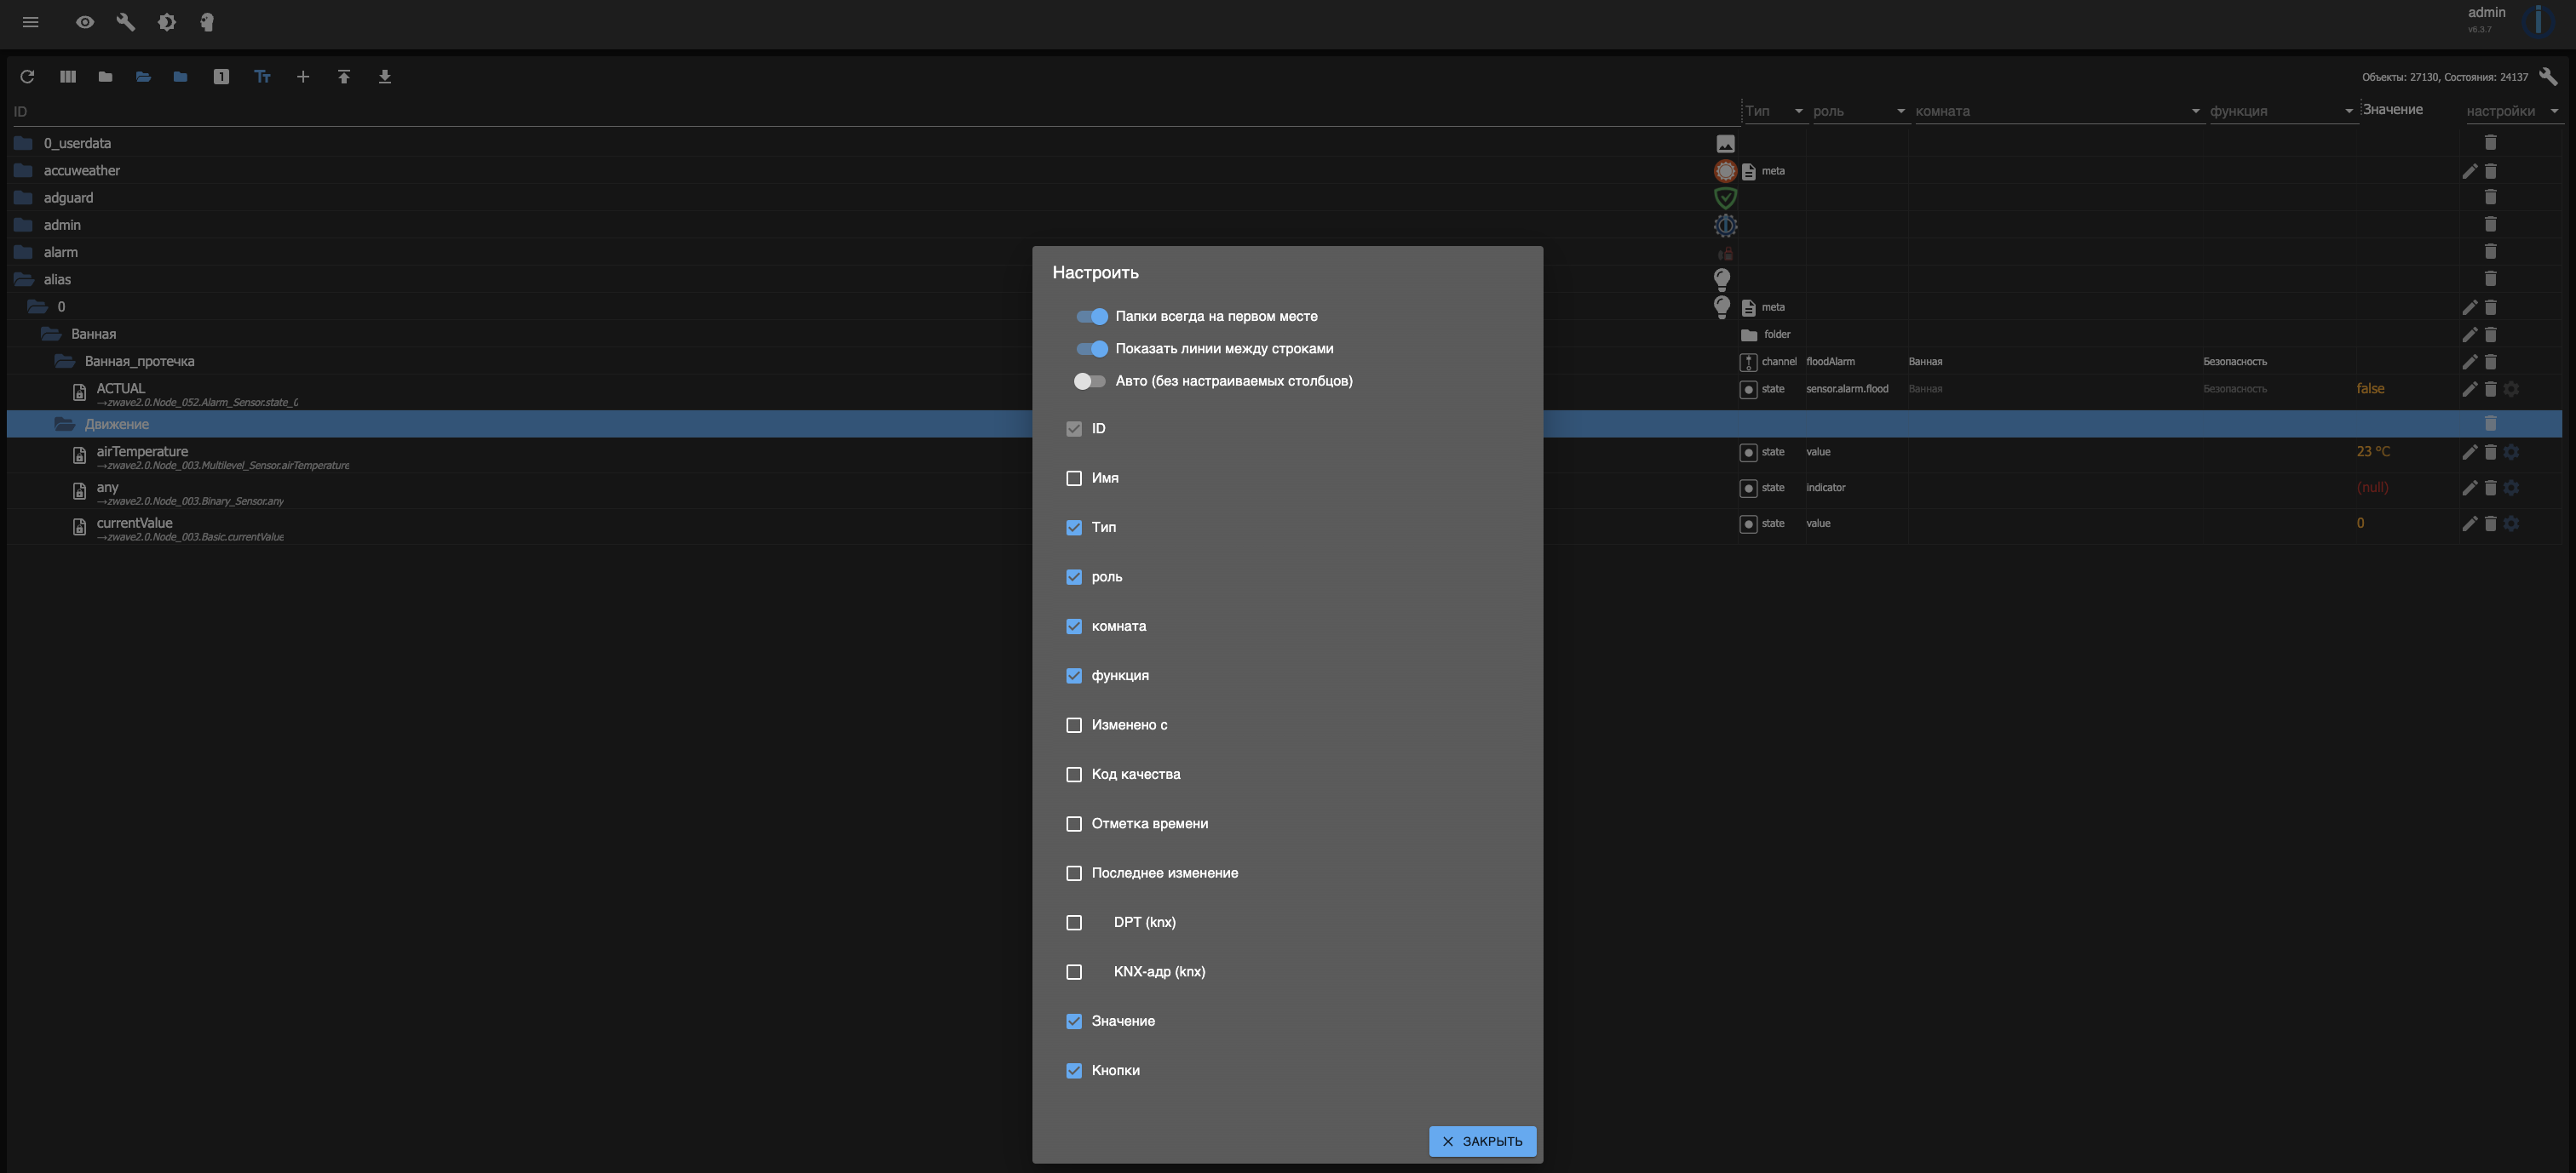Viewport: 2576px width, 1173px height.
Task: Edit the airTemperature state with the pencil icon
Action: 2470,452
